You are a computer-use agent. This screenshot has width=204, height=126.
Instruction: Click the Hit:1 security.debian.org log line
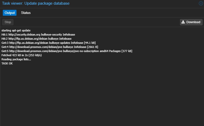click(38, 35)
